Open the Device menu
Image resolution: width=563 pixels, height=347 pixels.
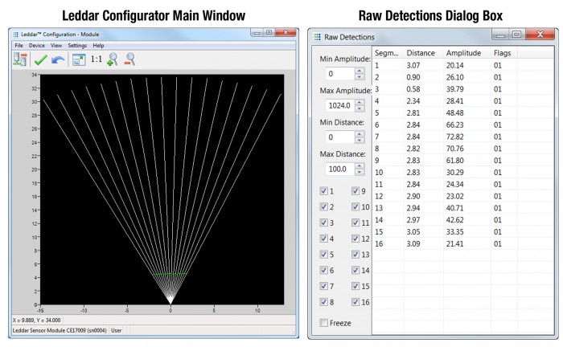(x=37, y=46)
